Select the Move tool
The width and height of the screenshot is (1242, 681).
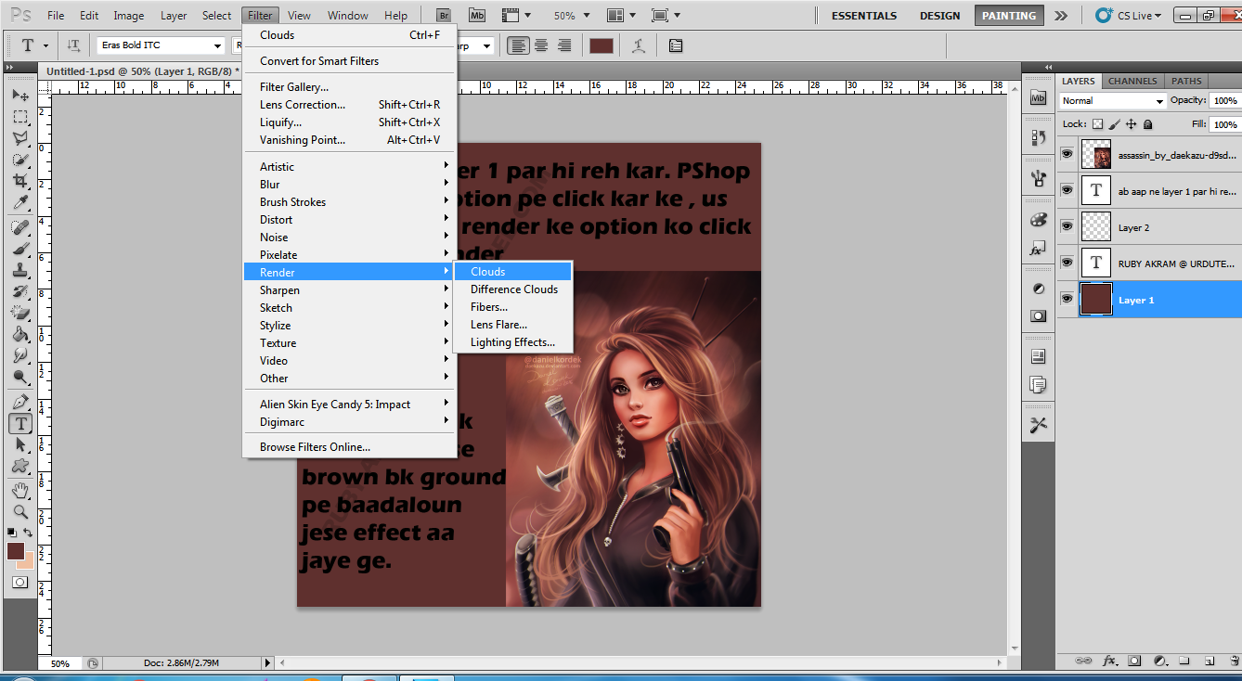(19, 95)
